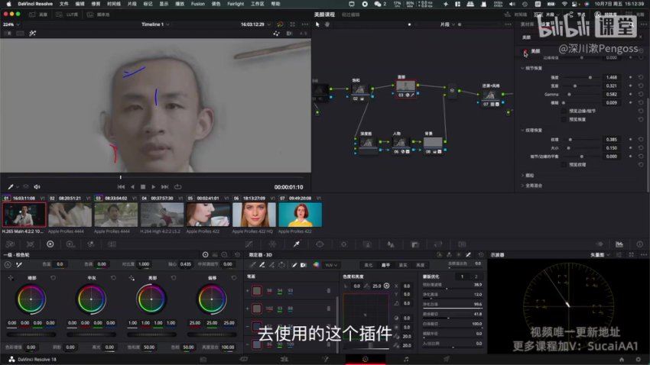Enable the 预览纹理 checkbox
This screenshot has width=650, height=365.
pyautogui.click(x=564, y=164)
